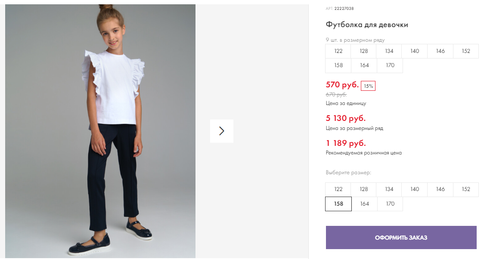
Task: Click size 170 in the size-range row
Action: pyautogui.click(x=390, y=65)
